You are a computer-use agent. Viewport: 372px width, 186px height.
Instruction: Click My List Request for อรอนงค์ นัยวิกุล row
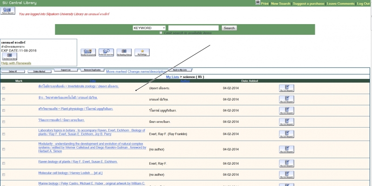coord(286,99)
